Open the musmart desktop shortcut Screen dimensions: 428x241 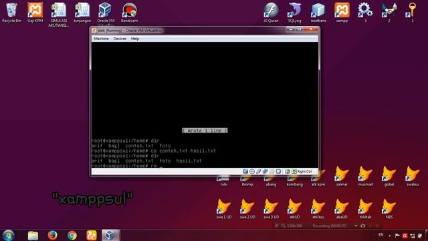coord(366,176)
